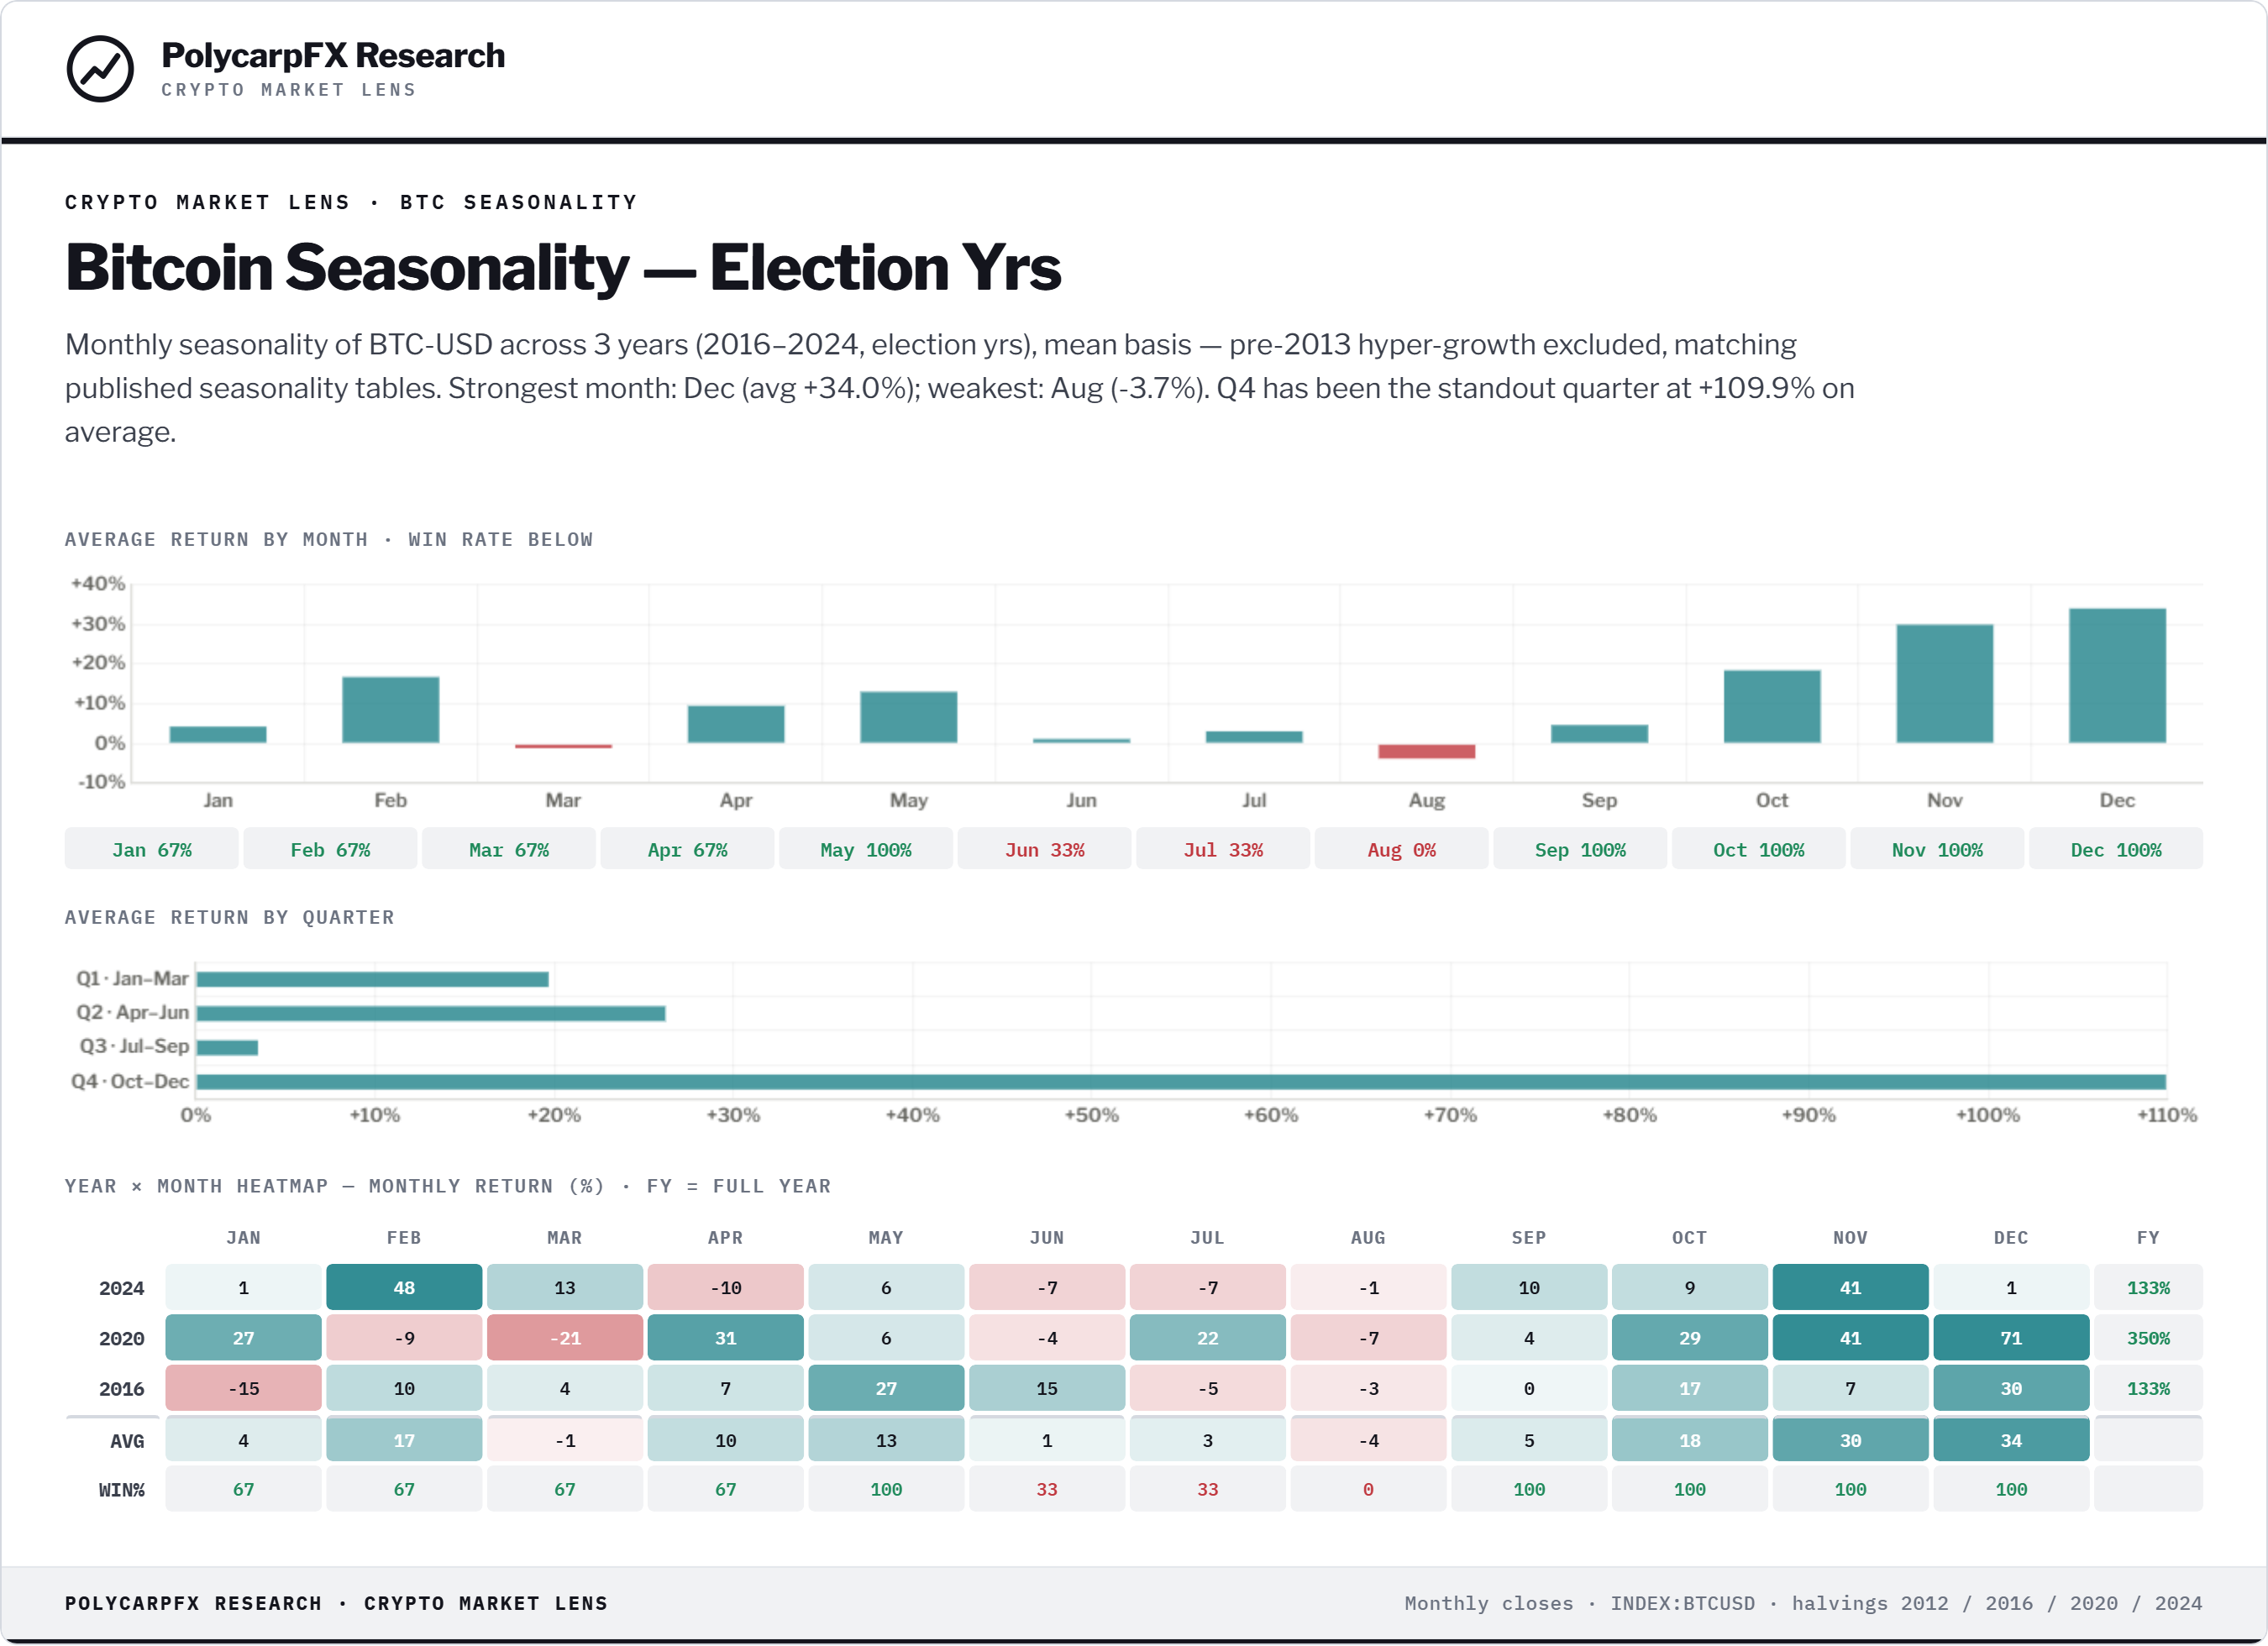
Task: Click the red Aug negative bar
Action: (x=1426, y=751)
